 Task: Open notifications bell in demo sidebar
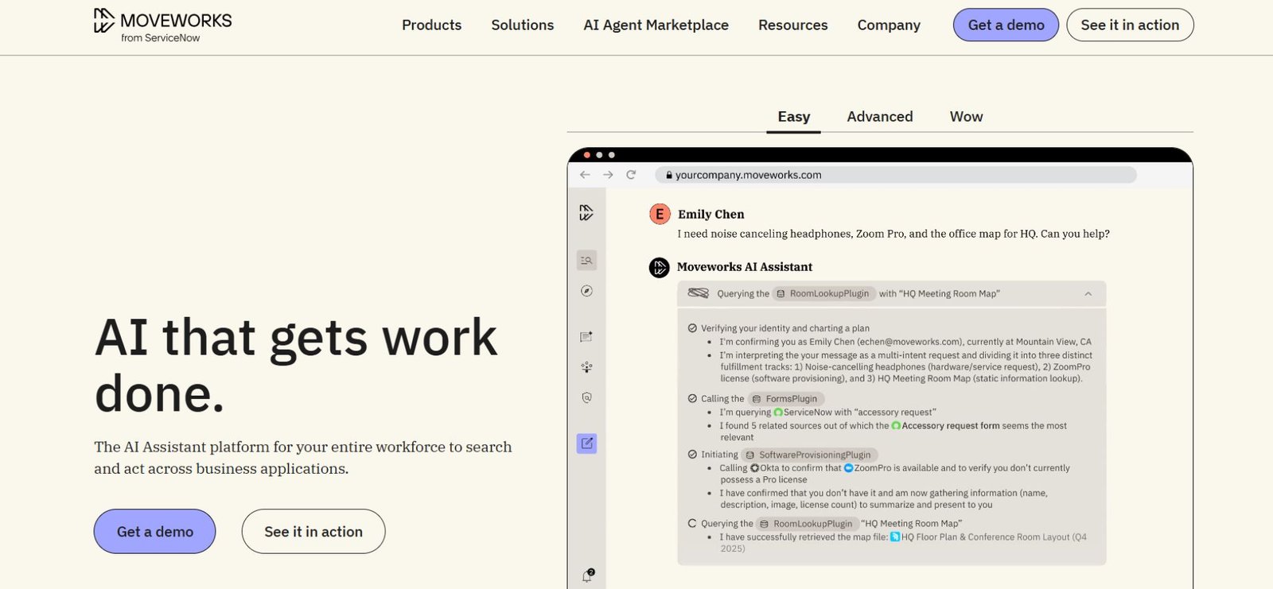click(x=587, y=575)
